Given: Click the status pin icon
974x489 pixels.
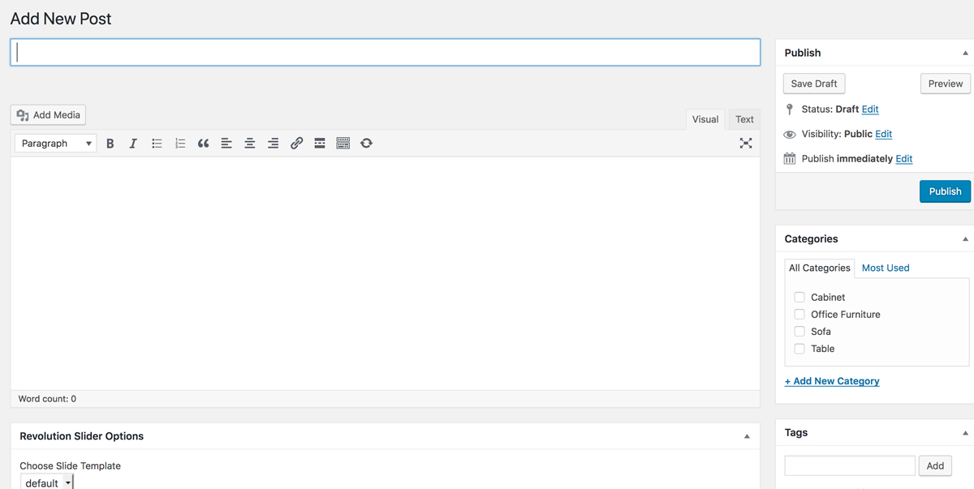Looking at the screenshot, I should click(x=790, y=109).
